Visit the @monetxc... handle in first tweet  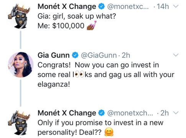(128, 7)
